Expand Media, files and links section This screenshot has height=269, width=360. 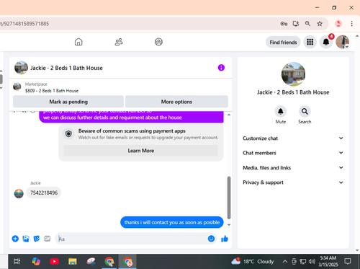[293, 168]
